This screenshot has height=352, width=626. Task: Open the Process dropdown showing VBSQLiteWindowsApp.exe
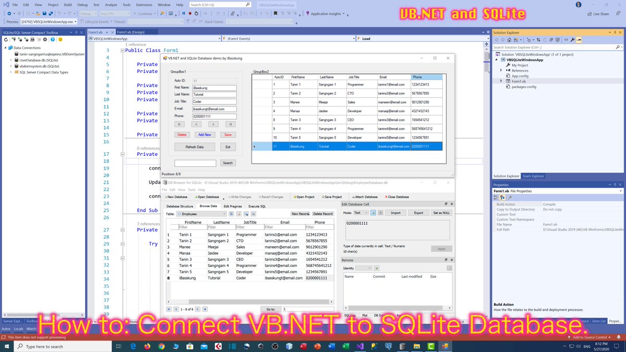[x=49, y=22]
